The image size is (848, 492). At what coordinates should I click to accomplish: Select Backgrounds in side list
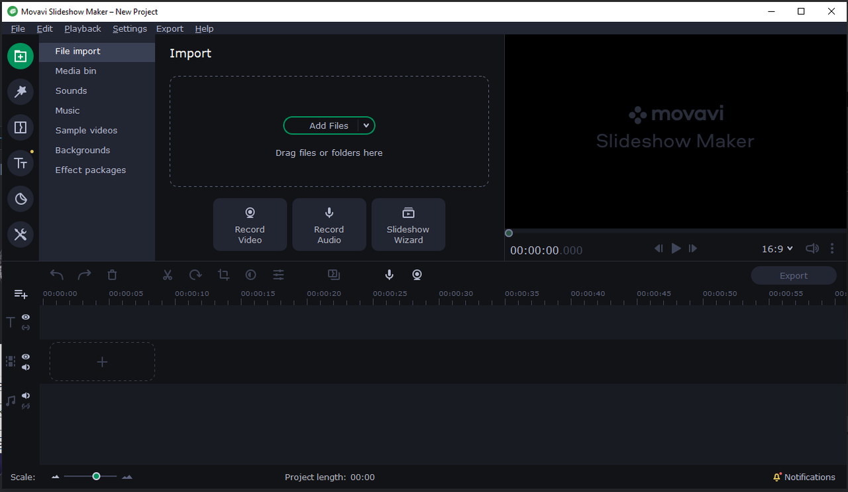tap(97, 151)
